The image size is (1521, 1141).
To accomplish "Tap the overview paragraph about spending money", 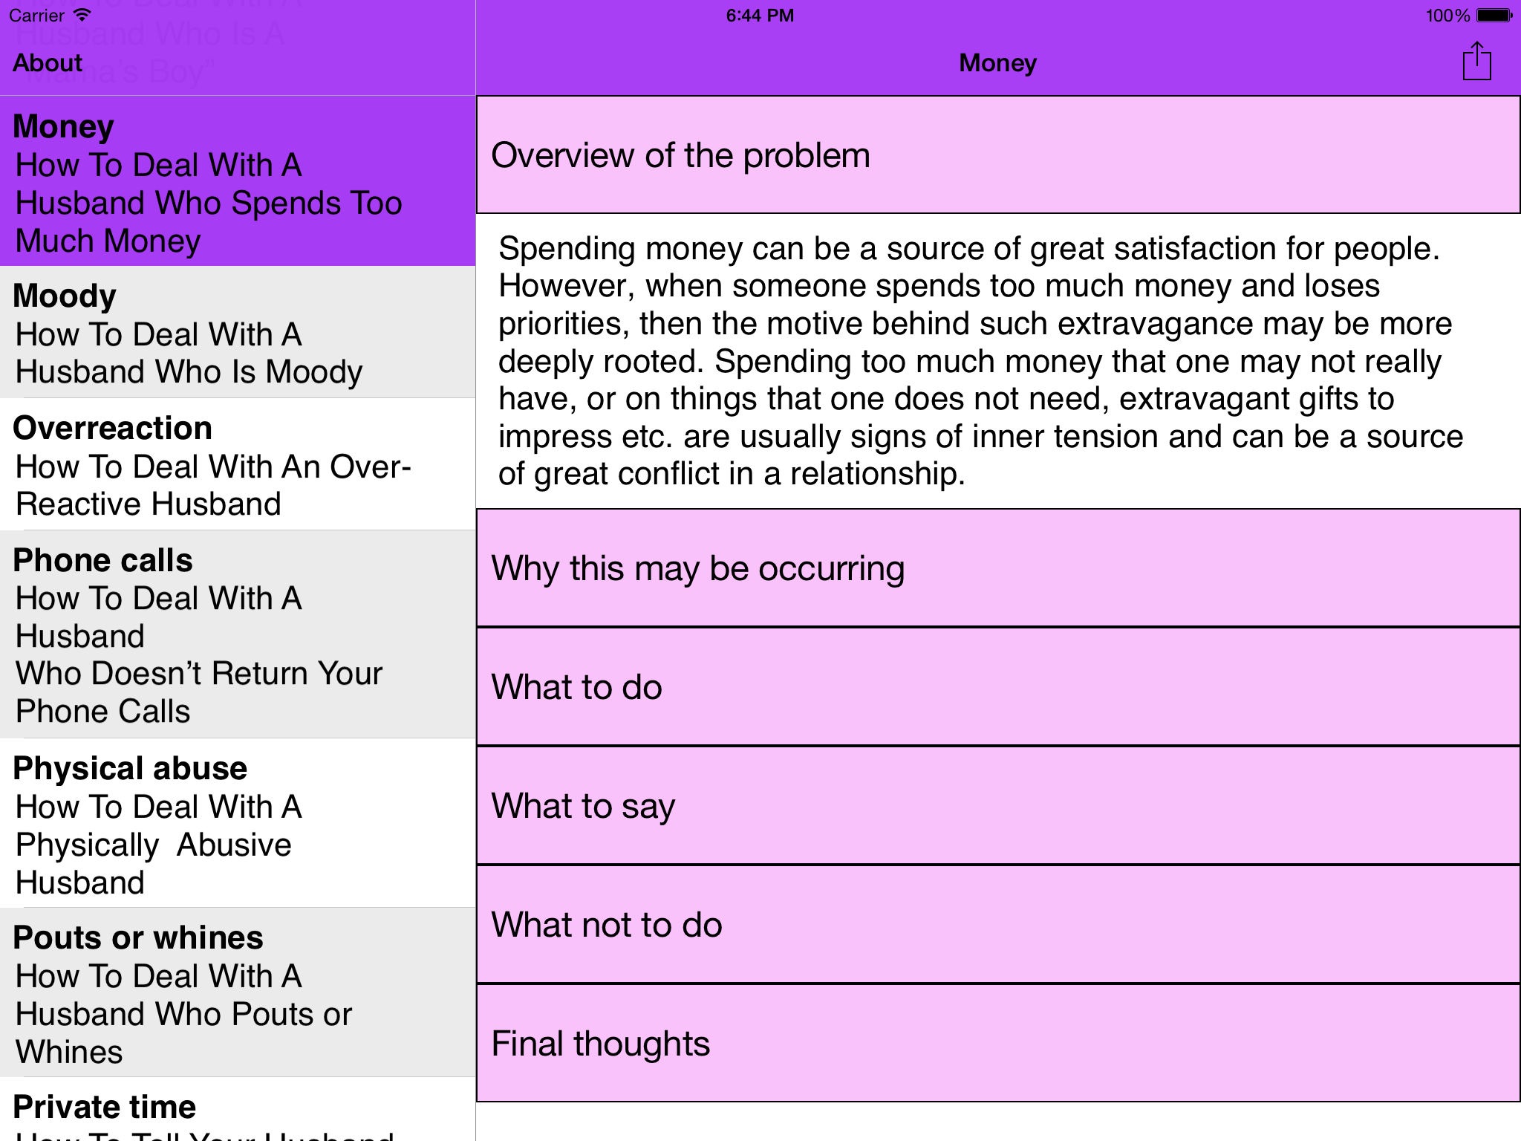I will tap(980, 361).
